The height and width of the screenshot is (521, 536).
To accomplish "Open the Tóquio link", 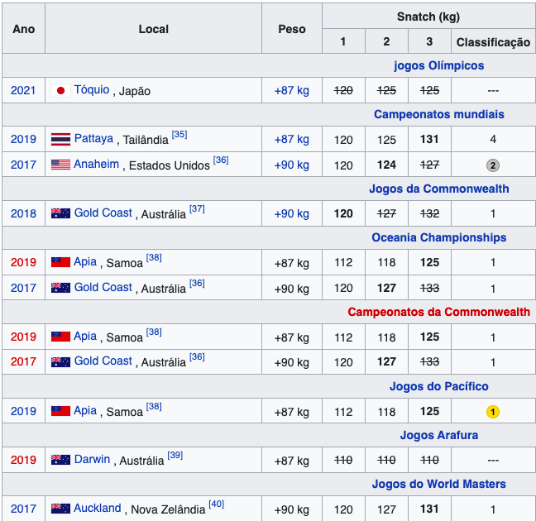I will click(91, 90).
